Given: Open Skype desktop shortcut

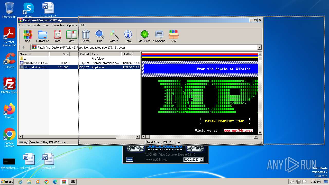Looking at the screenshot, I should tap(28, 10).
